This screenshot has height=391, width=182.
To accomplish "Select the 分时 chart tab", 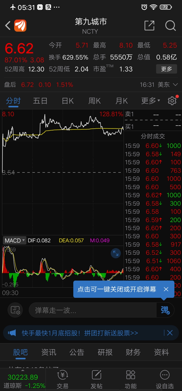I will [x=13, y=101].
